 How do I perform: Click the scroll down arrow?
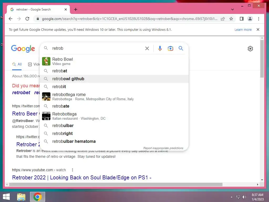click(x=262, y=180)
